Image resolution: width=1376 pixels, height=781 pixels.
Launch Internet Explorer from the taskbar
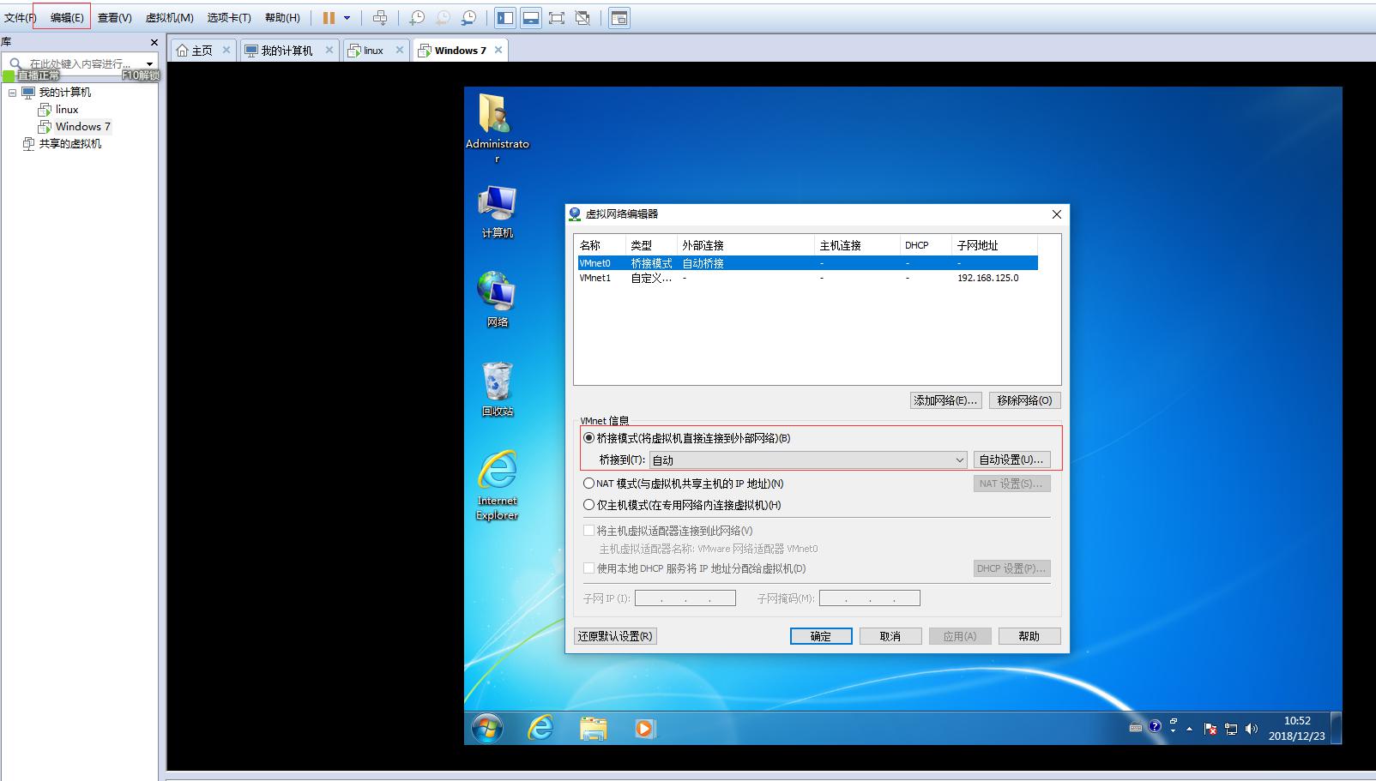pyautogui.click(x=540, y=729)
